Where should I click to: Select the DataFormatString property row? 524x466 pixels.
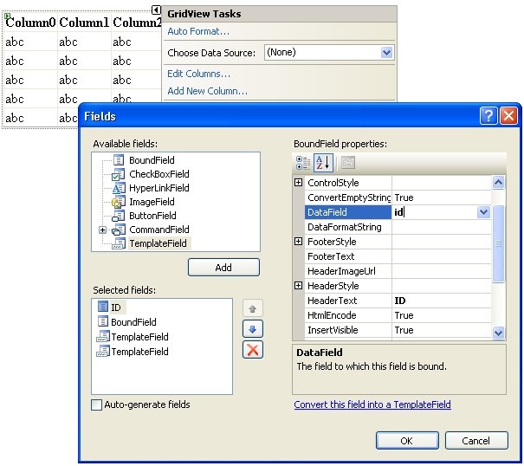(398, 227)
